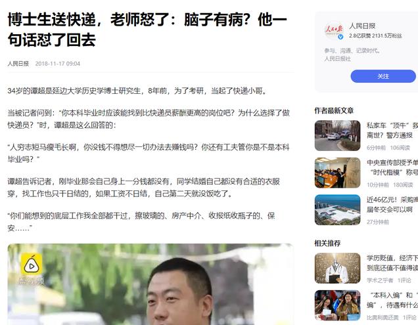
Task: Open the doctor thumbnail for 学历贬值 article
Action: [x=338, y=268]
